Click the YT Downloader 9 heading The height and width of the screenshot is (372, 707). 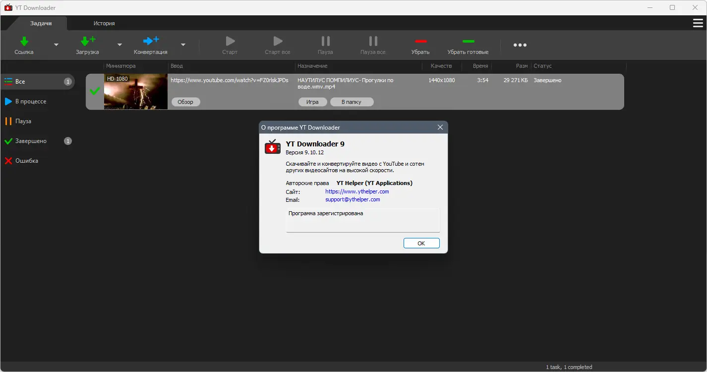click(315, 144)
